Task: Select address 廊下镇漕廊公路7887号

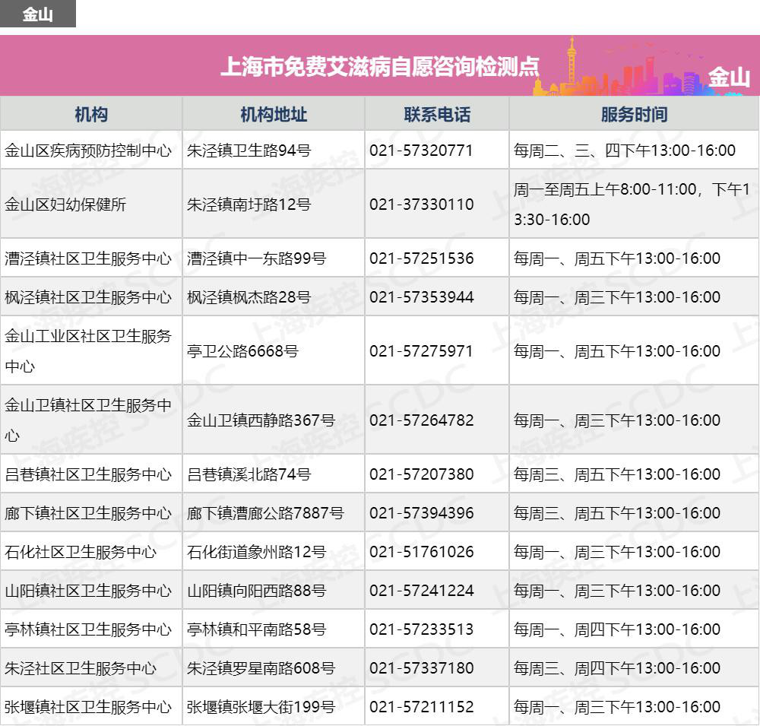Action: click(265, 513)
